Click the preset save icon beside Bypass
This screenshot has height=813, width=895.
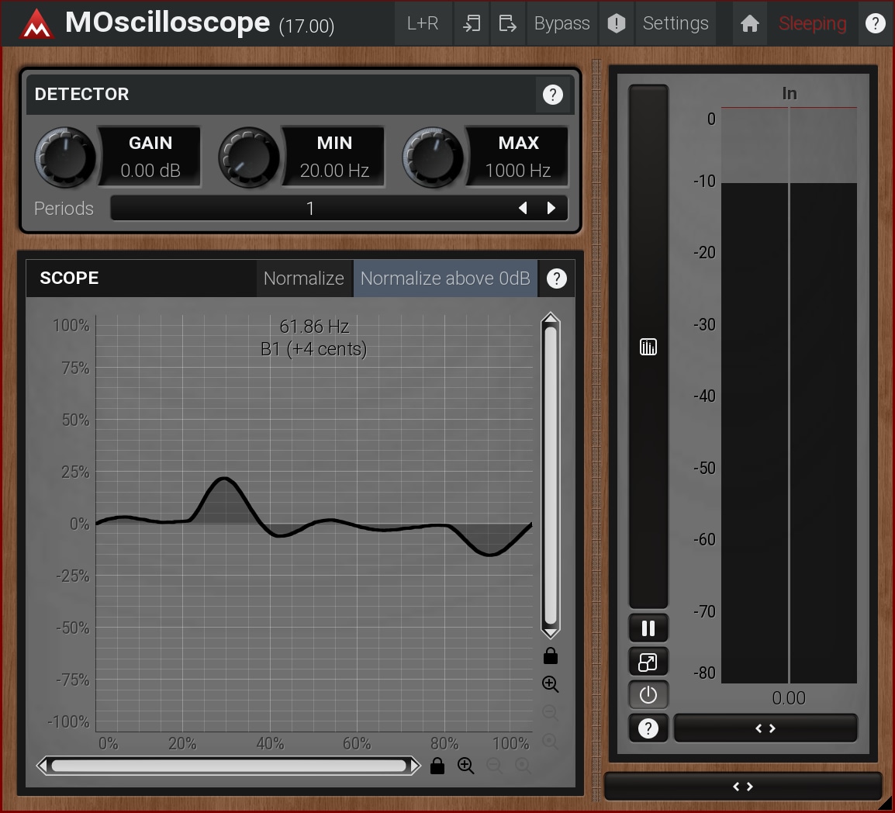[x=507, y=23]
